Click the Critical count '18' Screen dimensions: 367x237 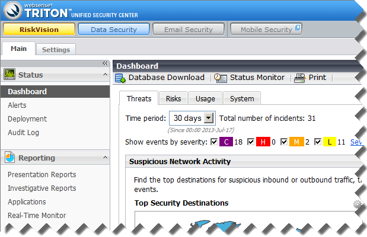click(x=238, y=142)
